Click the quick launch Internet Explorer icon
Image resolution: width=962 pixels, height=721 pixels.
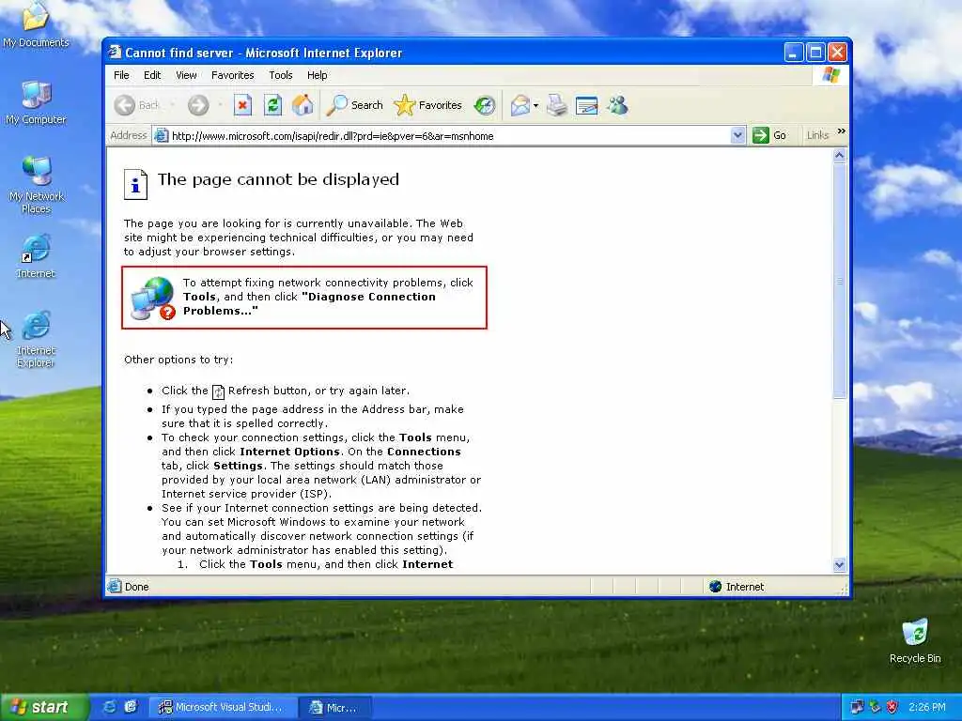[x=109, y=707]
